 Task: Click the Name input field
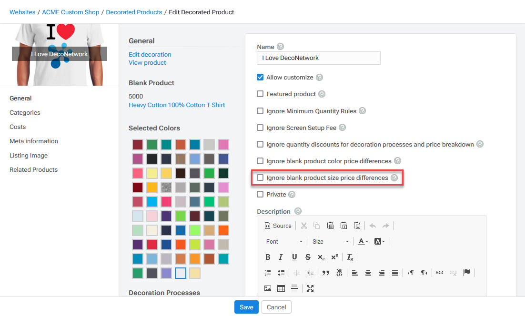coord(318,58)
